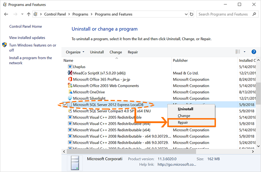Click the MeadCo ScriptX program icon
Viewport: 261px width, 172px height.
(x=70, y=73)
